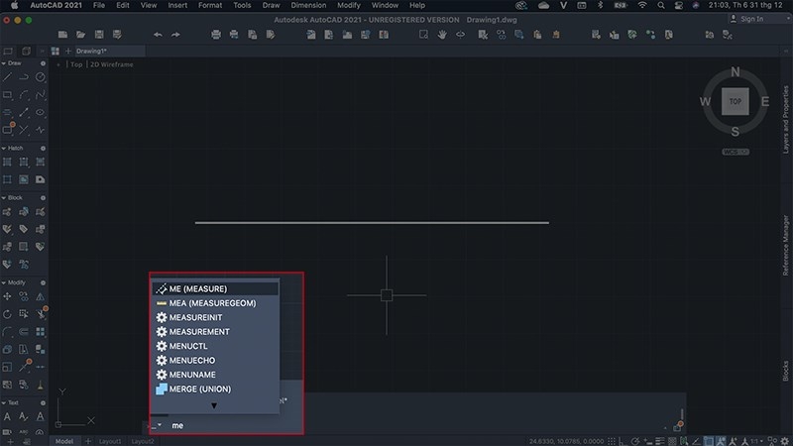Select the Ellipse draw tool
793x446 pixels.
41,112
